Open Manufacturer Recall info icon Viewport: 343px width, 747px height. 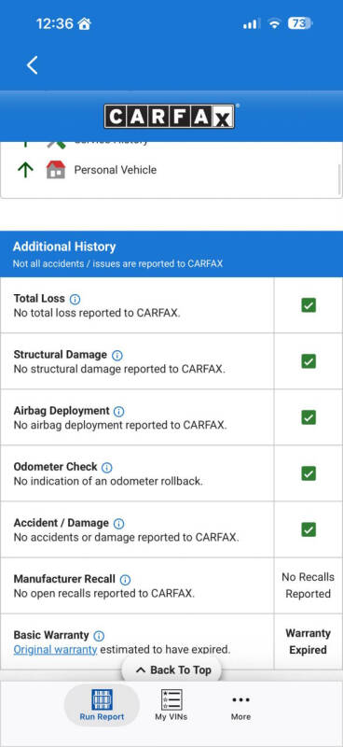125,580
